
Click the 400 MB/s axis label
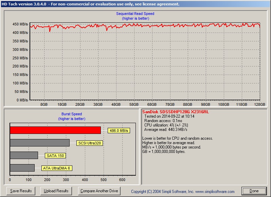pyautogui.click(x=20, y=33)
